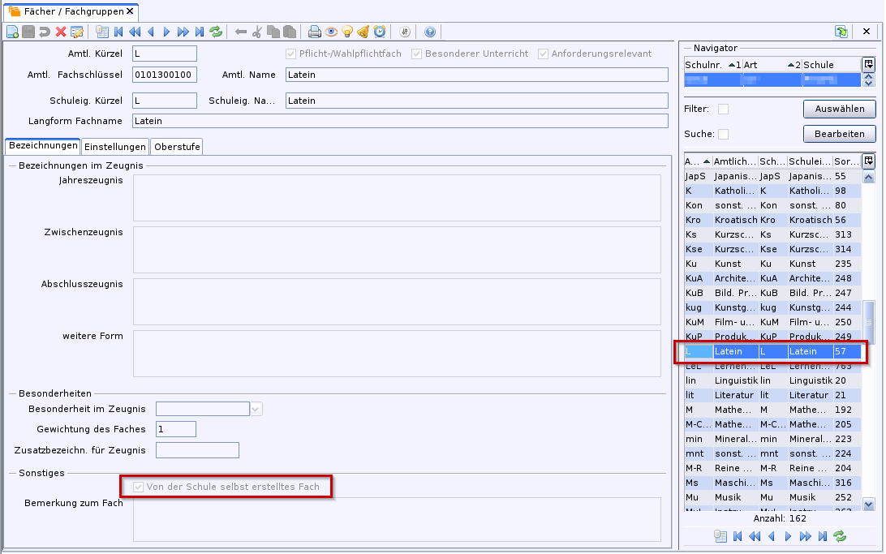Show hints with the light bulb icon
886x554 pixels.
point(347,32)
